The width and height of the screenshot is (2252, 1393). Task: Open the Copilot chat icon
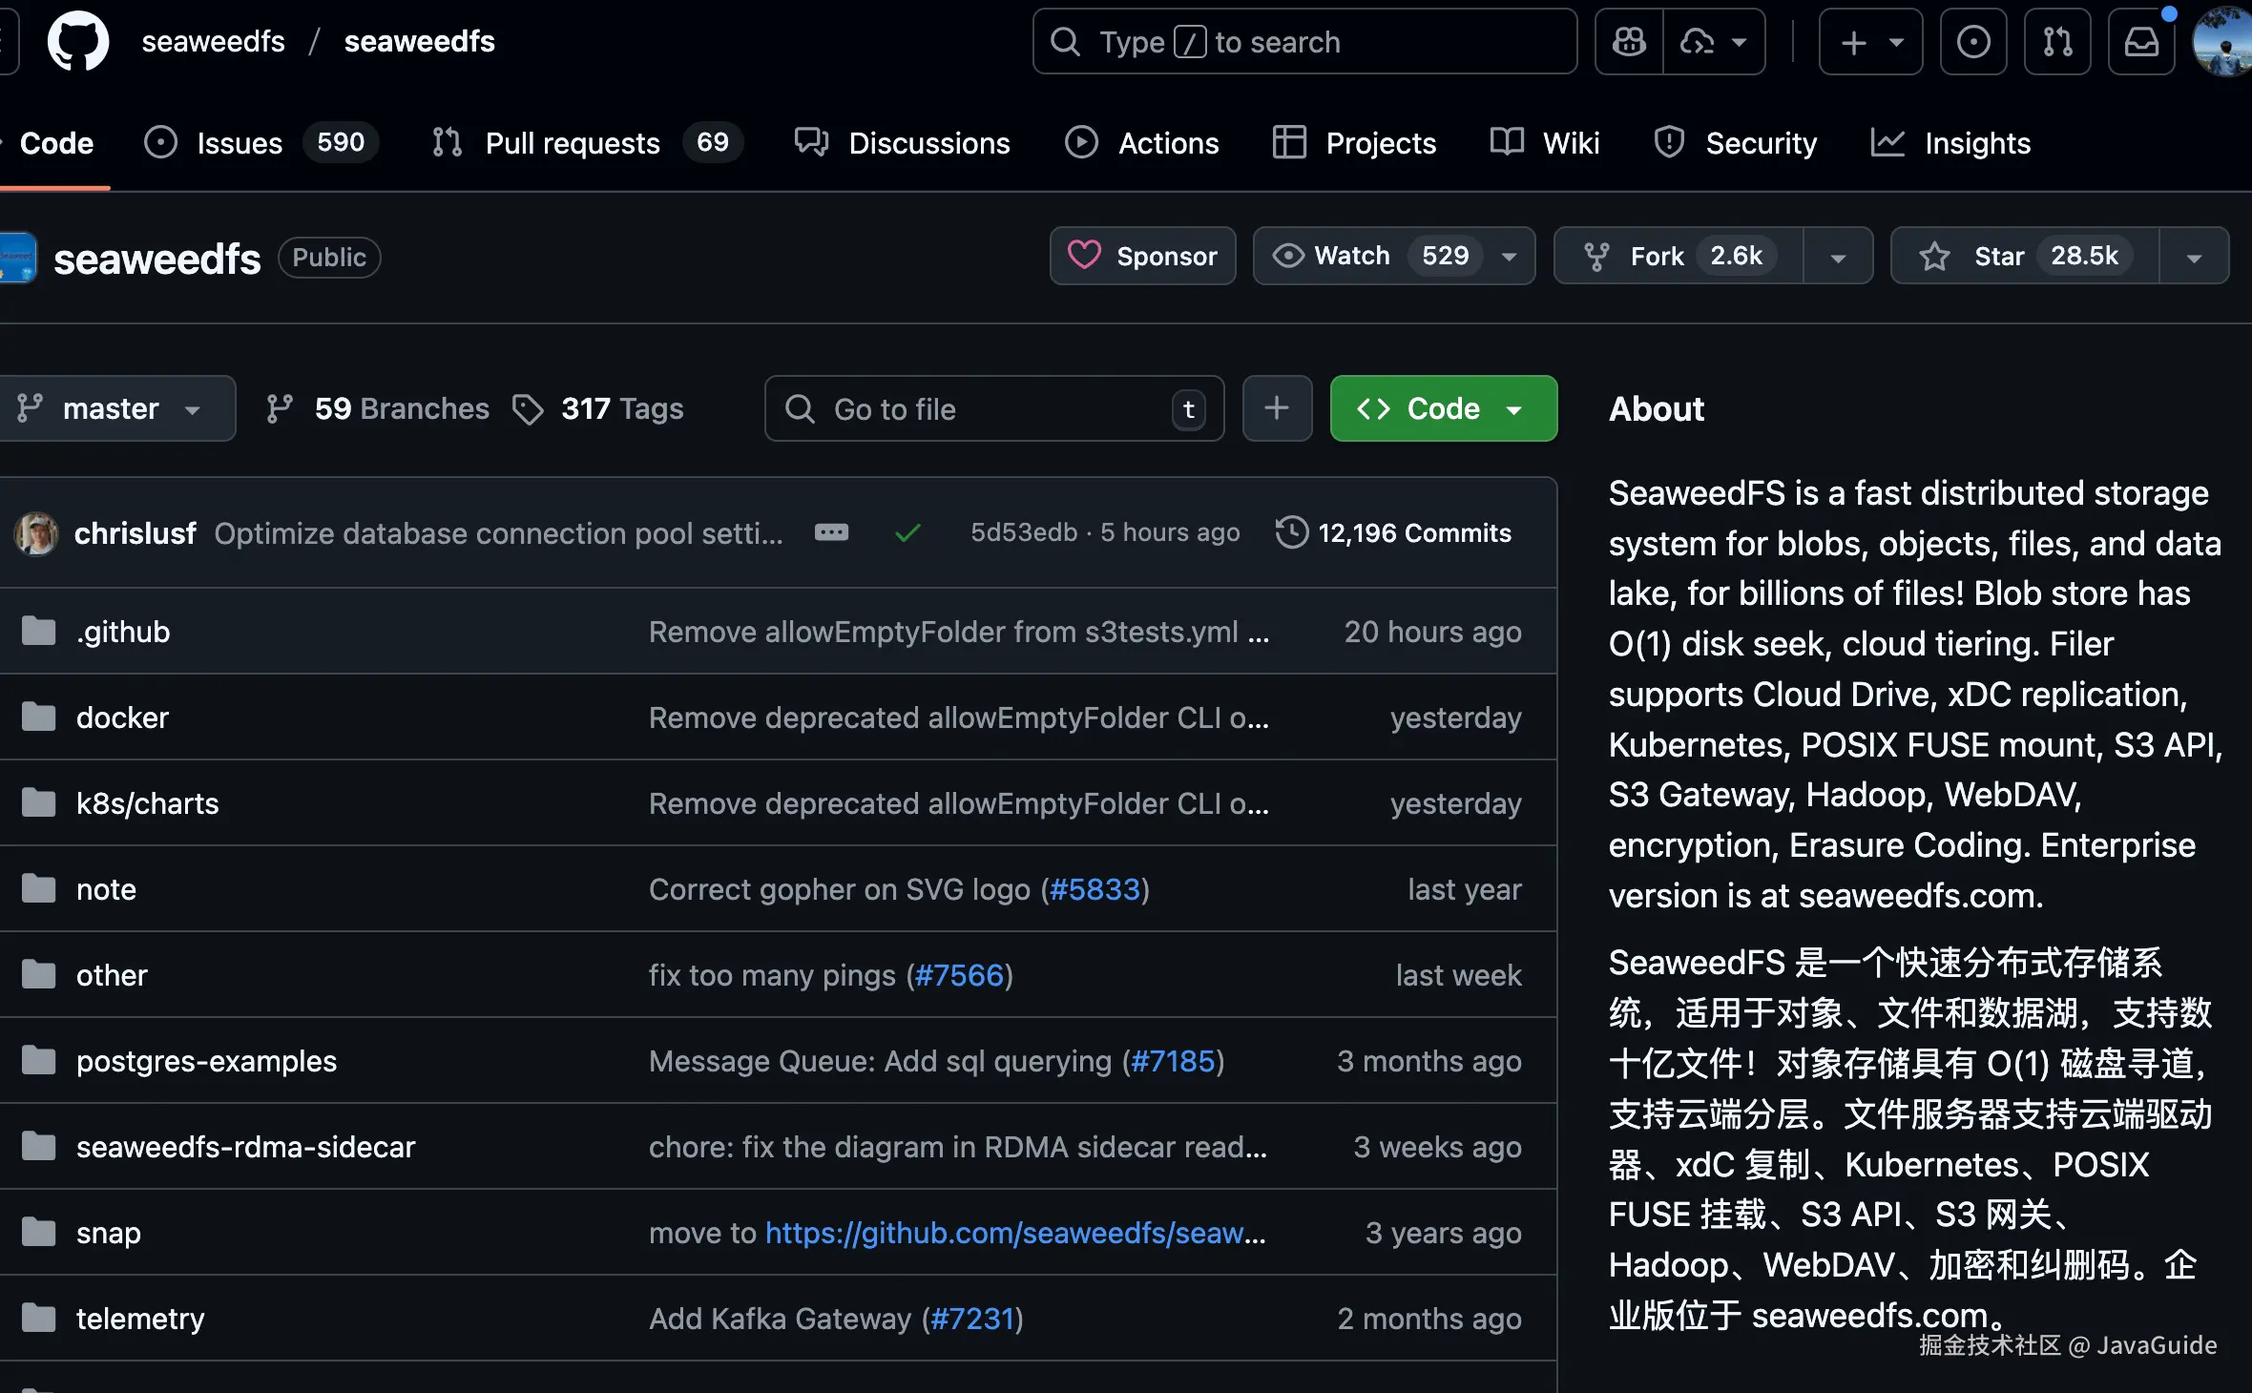[x=1630, y=42]
